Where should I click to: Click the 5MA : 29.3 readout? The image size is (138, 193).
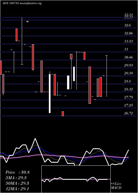pos(16,178)
